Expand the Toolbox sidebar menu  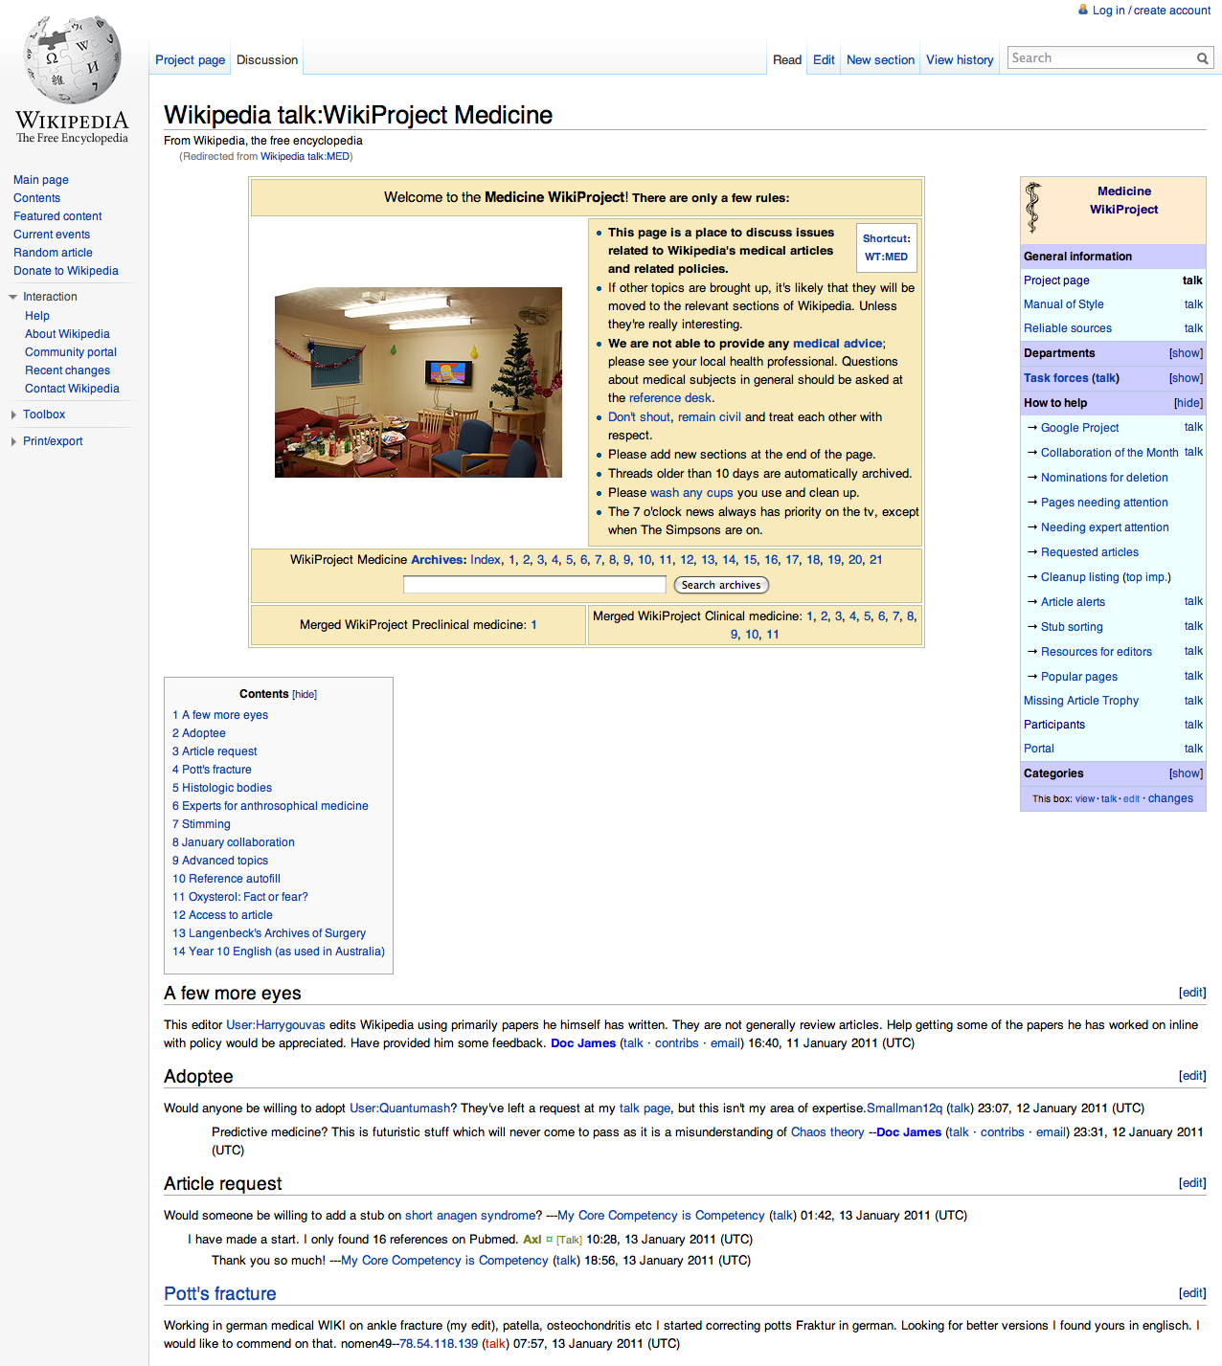[x=44, y=414]
